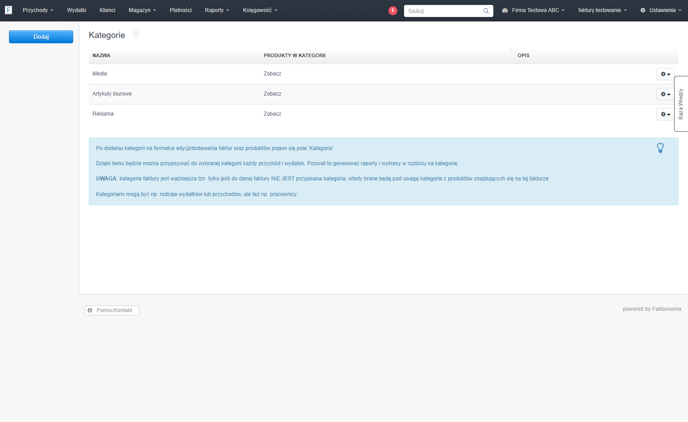Open the Reklama category name
Image resolution: width=688 pixels, height=422 pixels.
click(x=103, y=114)
